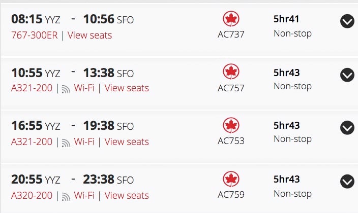The image size is (358, 213).
Task: Expand details for the 16:55 AC753 flight
Action: 347,128
